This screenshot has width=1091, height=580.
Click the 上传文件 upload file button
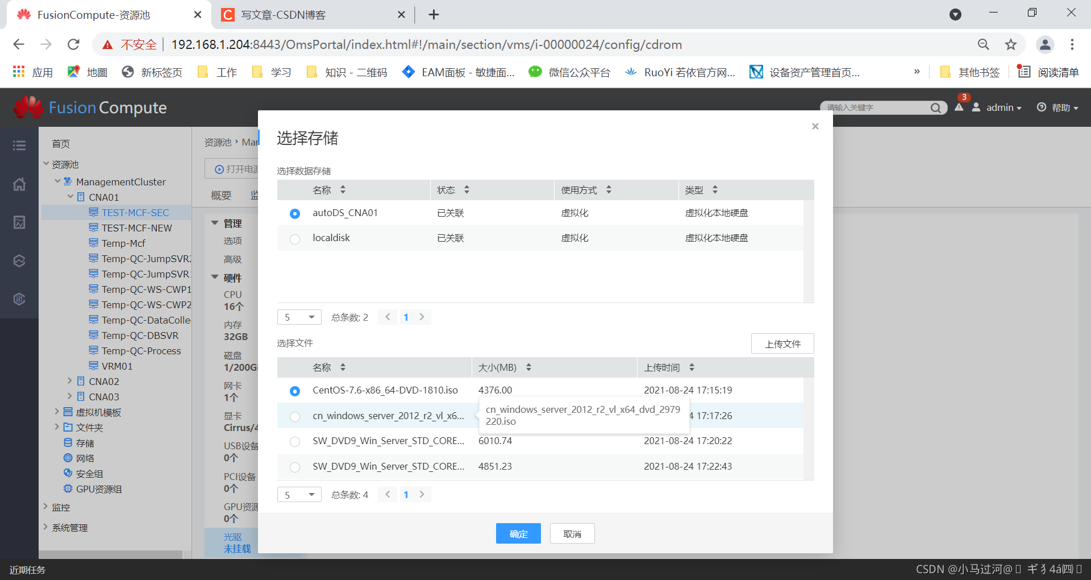(782, 343)
